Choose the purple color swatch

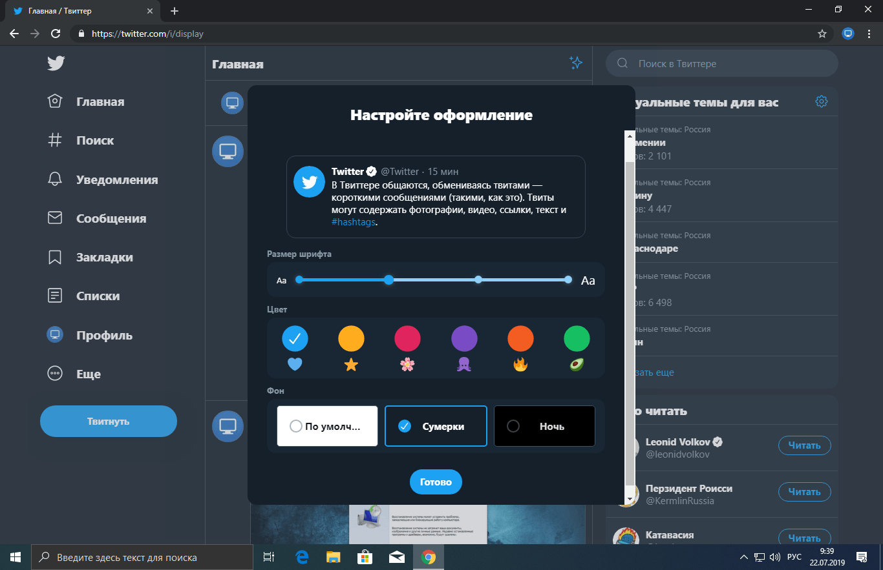click(464, 338)
